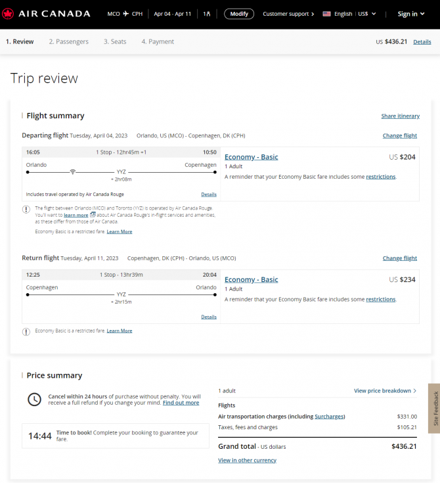Click the MCO to CPH route in header
440x483 pixels.
click(x=125, y=14)
